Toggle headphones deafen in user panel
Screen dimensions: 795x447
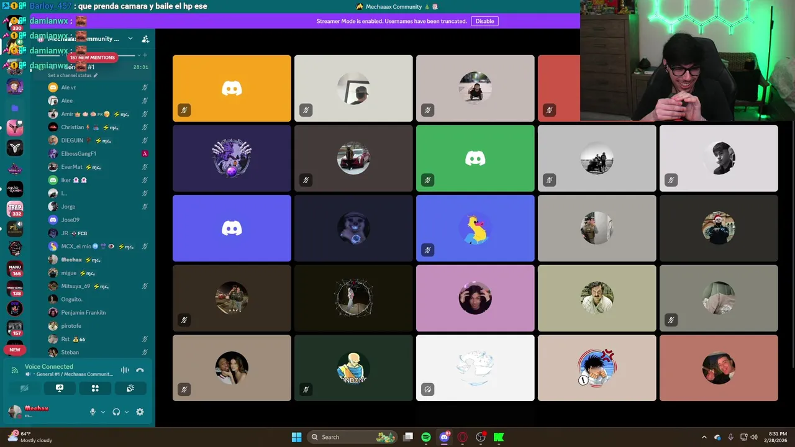coord(116,412)
